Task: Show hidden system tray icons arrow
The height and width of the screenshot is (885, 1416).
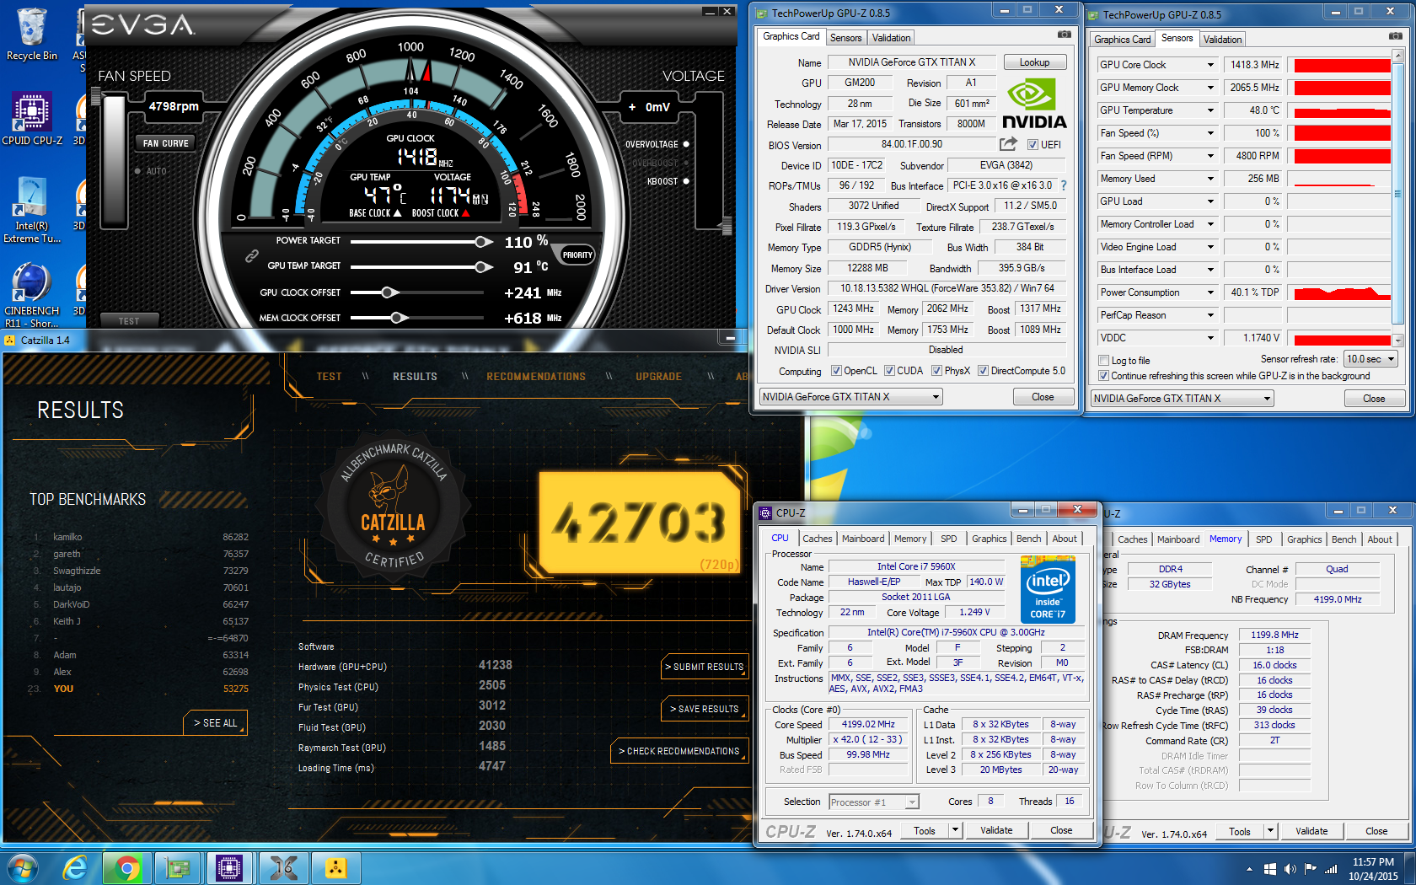Action: click(x=1249, y=869)
